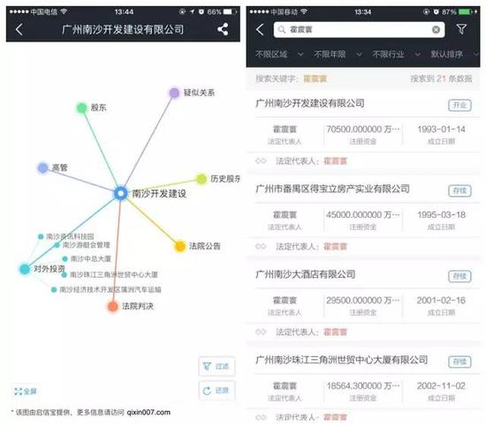The width and height of the screenshot is (486, 426).
Task: Tap the 中国电信 carrier status text
Action: pos(43,11)
